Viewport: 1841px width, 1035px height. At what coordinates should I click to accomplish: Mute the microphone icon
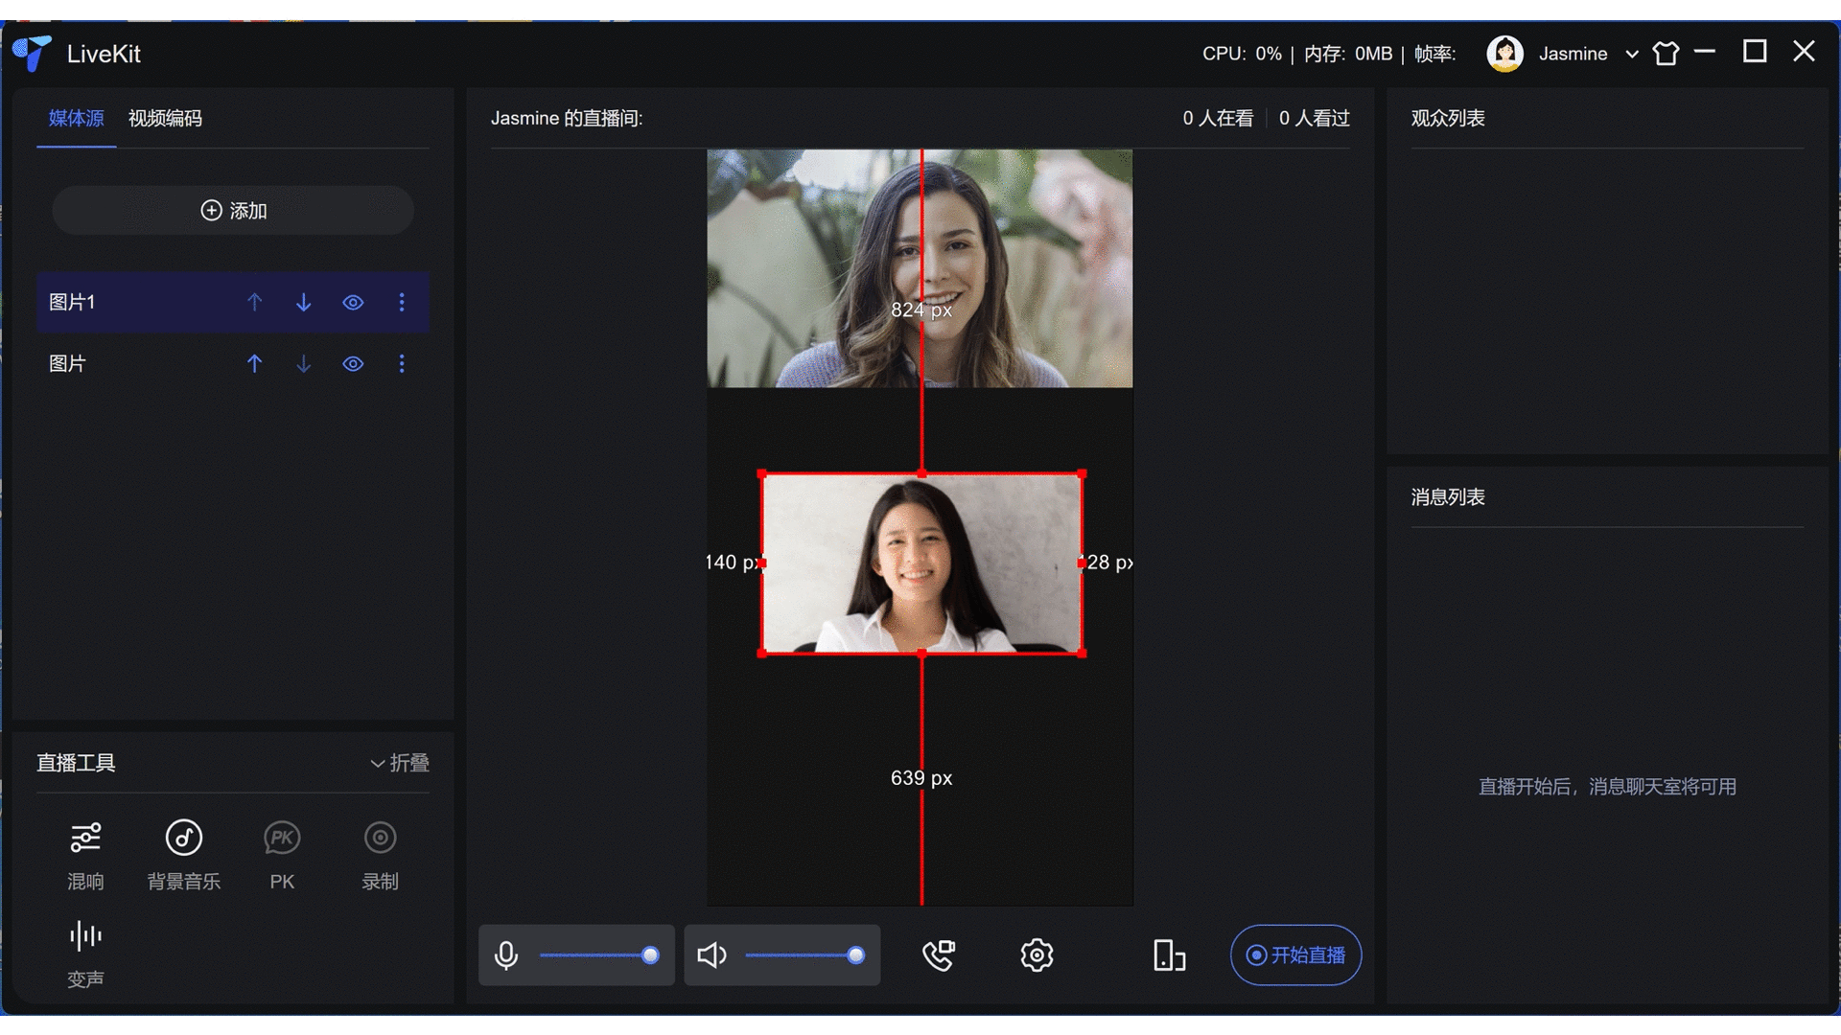506,955
